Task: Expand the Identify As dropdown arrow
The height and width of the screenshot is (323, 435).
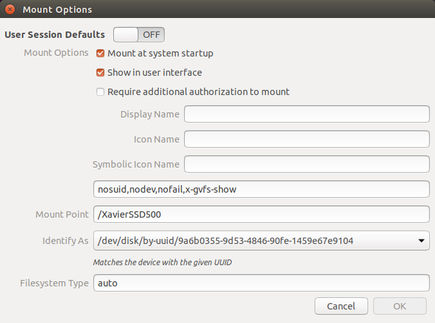Action: [x=420, y=241]
